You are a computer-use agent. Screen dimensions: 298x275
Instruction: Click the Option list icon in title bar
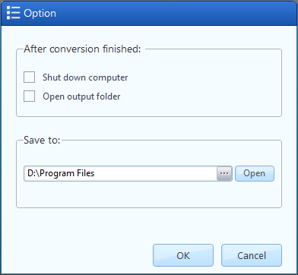13,13
